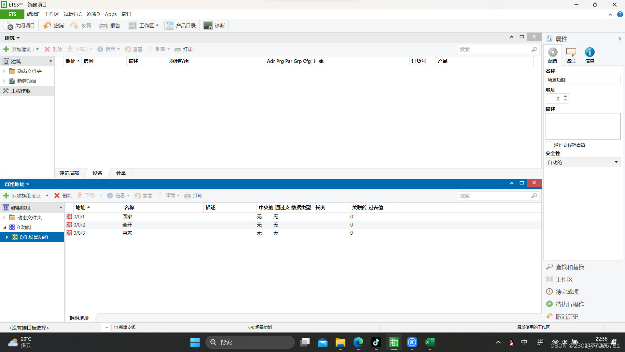
Task: Click the Reports (报告) printer icon
Action: pos(104,26)
